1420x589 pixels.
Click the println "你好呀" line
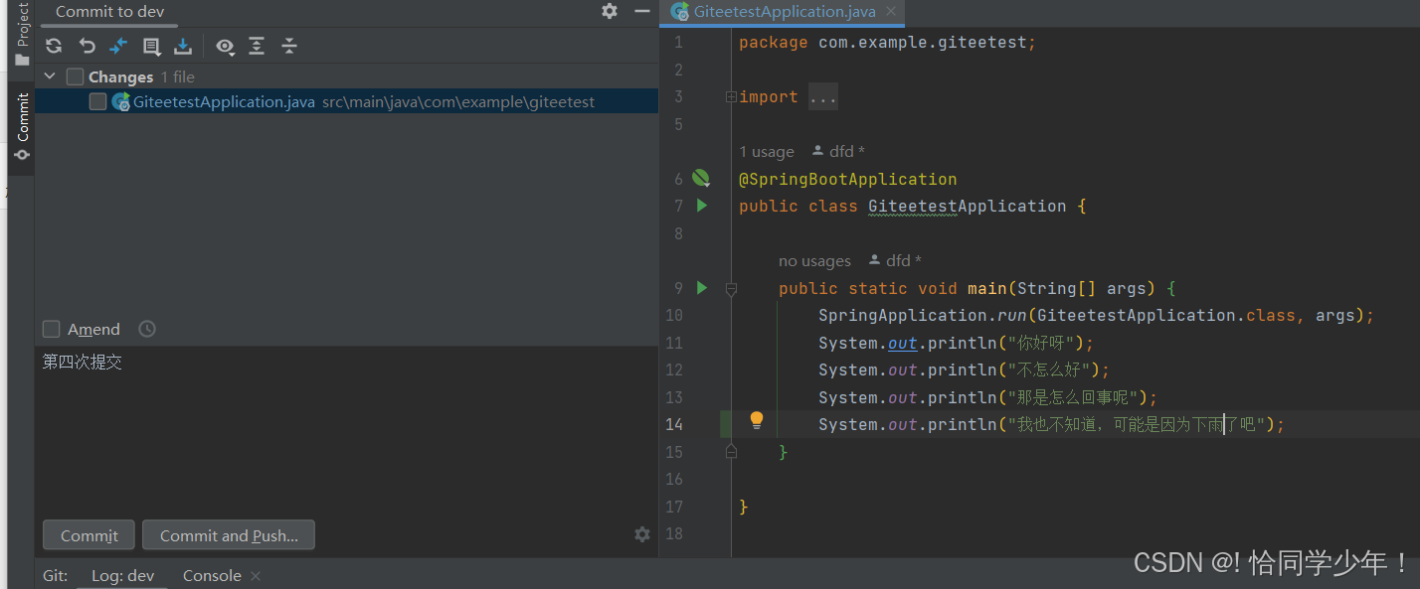[956, 343]
